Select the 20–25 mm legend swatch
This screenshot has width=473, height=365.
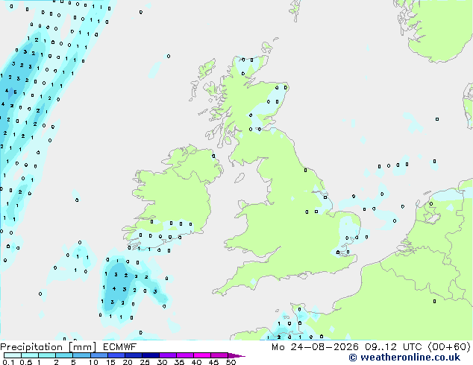click(134, 355)
